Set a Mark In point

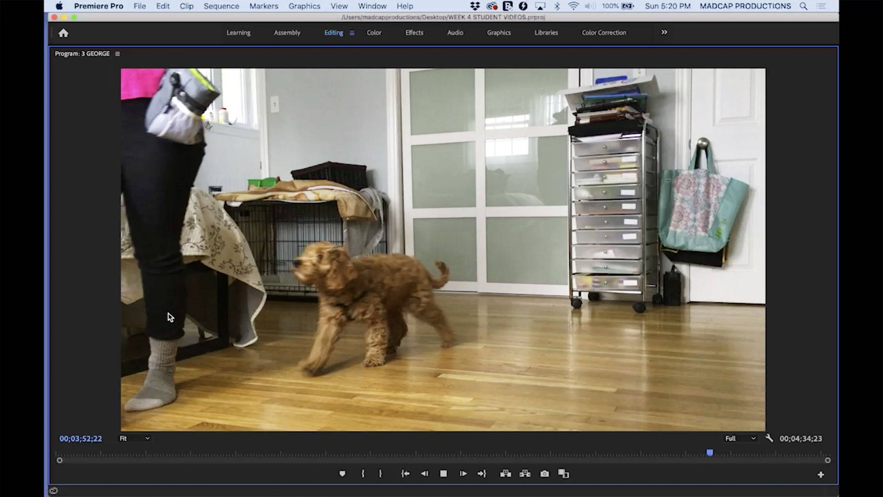(x=363, y=474)
